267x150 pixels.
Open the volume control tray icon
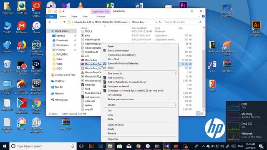tap(222, 146)
